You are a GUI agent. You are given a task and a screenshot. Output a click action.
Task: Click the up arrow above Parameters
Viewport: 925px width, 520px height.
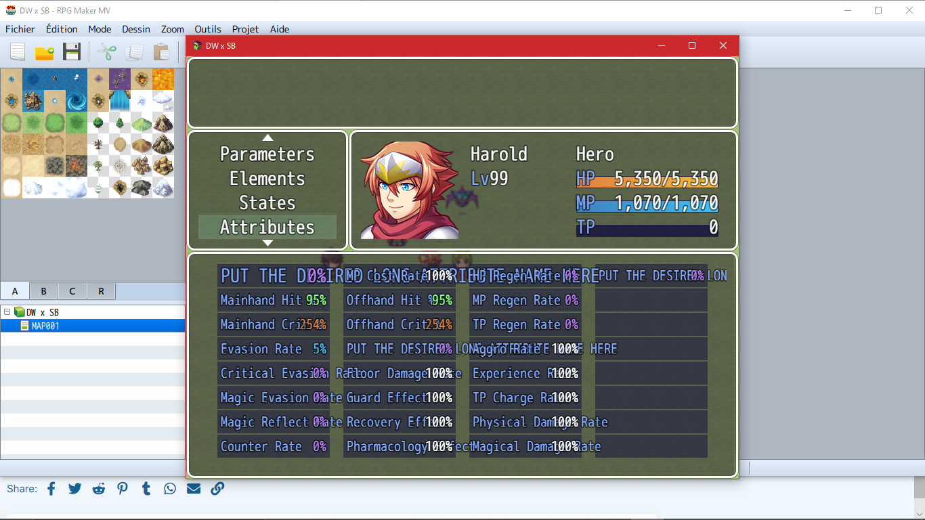[x=267, y=137]
